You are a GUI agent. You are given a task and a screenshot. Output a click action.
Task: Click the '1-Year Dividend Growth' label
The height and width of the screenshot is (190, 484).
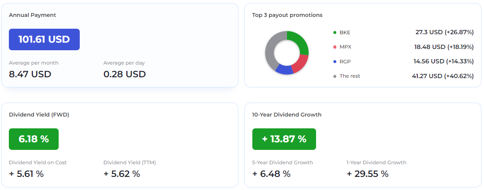click(376, 163)
